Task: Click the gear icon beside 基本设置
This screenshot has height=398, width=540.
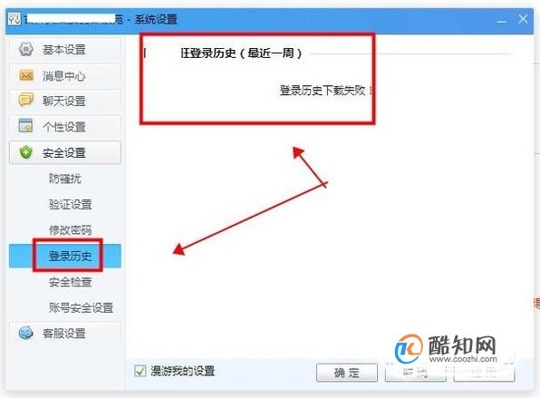Action: tap(26, 49)
